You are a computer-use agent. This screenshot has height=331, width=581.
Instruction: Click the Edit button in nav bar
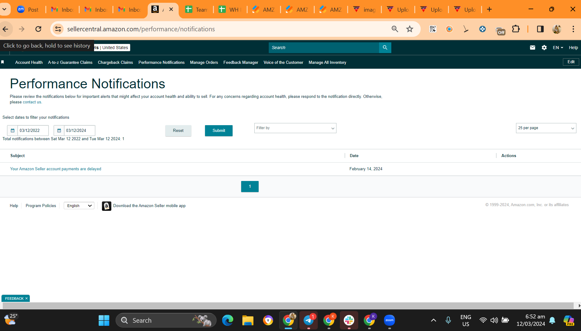[x=571, y=62]
